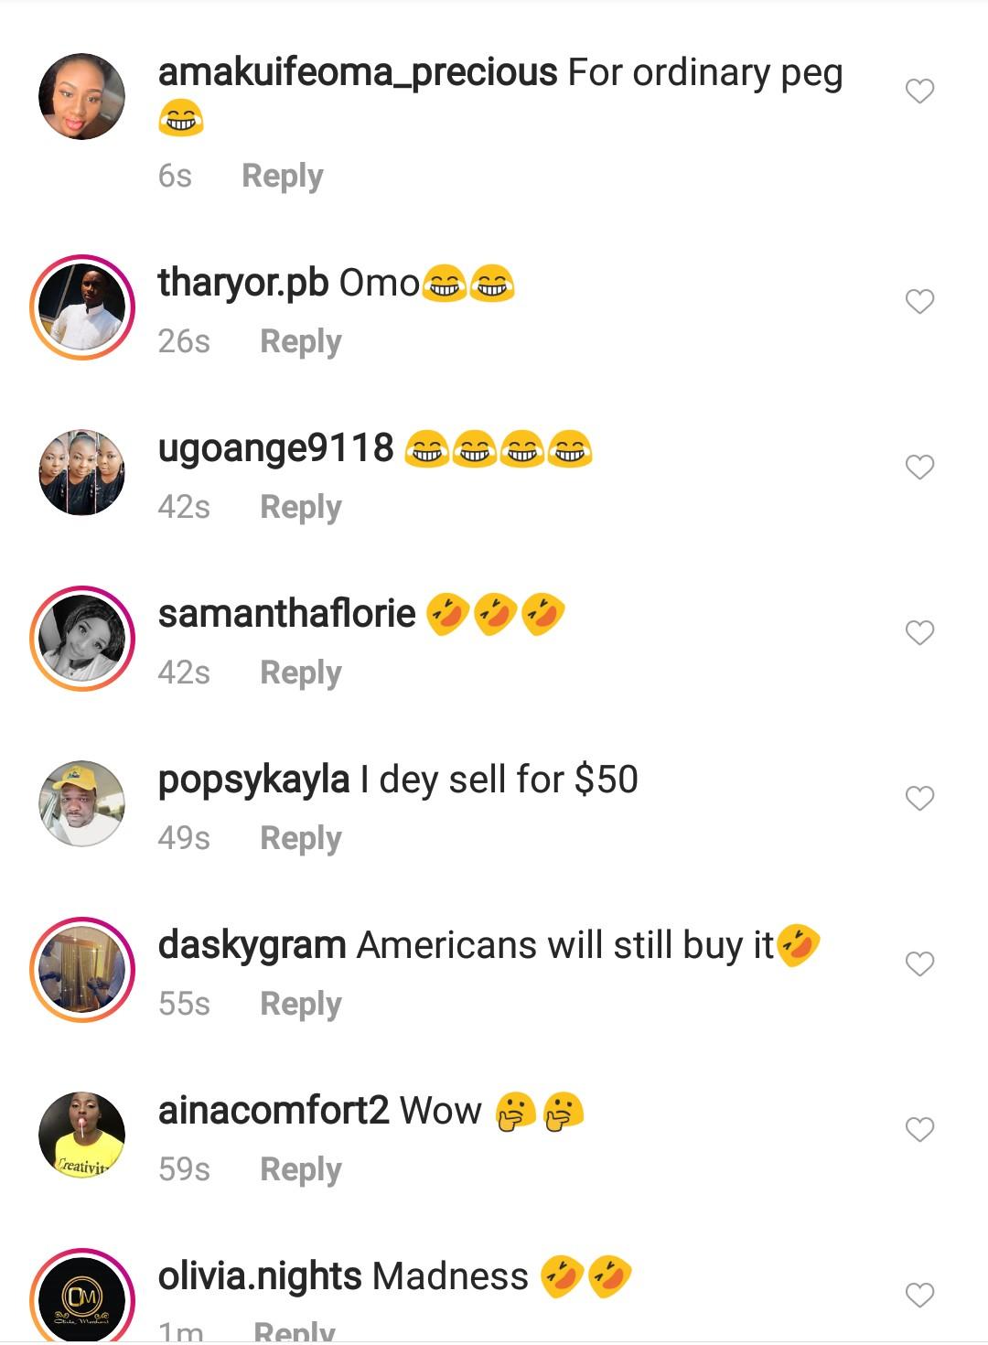Heart daskygram's 'Americans will still buy it' comment
This screenshot has height=1345, width=988.
(919, 964)
